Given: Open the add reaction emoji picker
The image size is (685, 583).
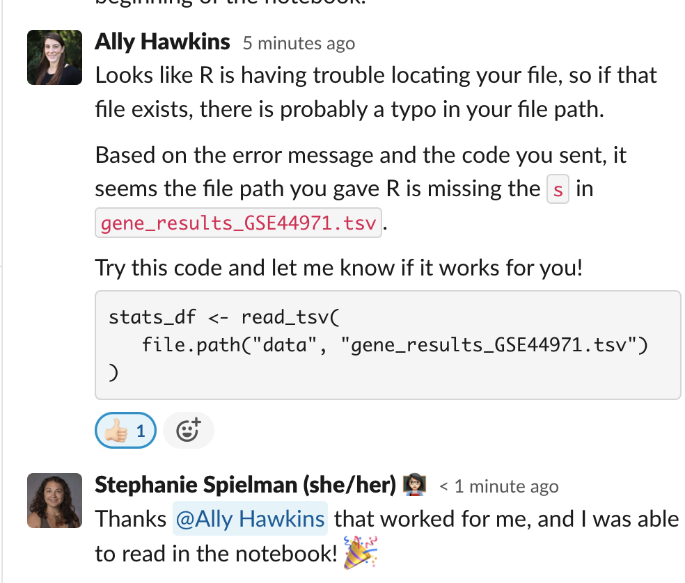Looking at the screenshot, I should [x=188, y=430].
